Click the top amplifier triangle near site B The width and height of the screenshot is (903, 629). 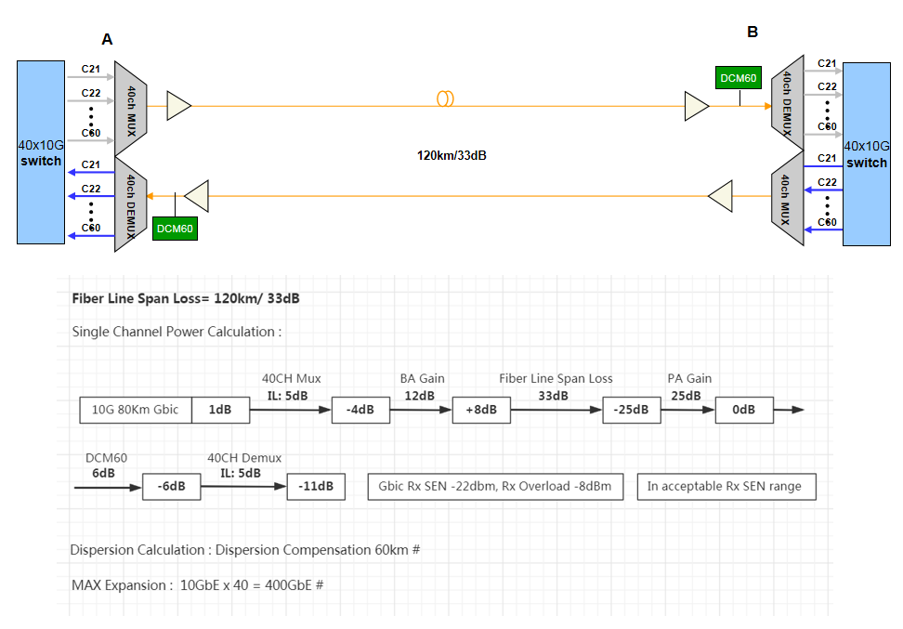point(696,106)
